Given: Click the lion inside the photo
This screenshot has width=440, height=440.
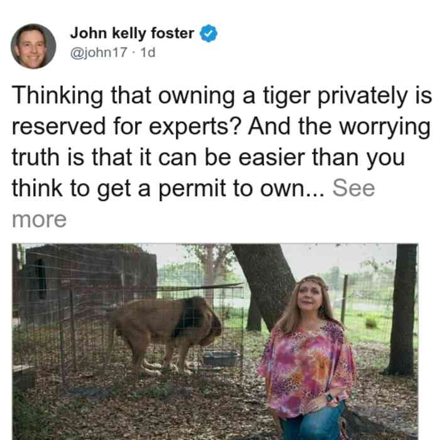Looking at the screenshot, I should click(165, 334).
